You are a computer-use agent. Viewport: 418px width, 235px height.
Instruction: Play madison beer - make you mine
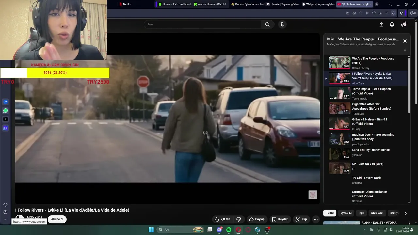click(366, 139)
